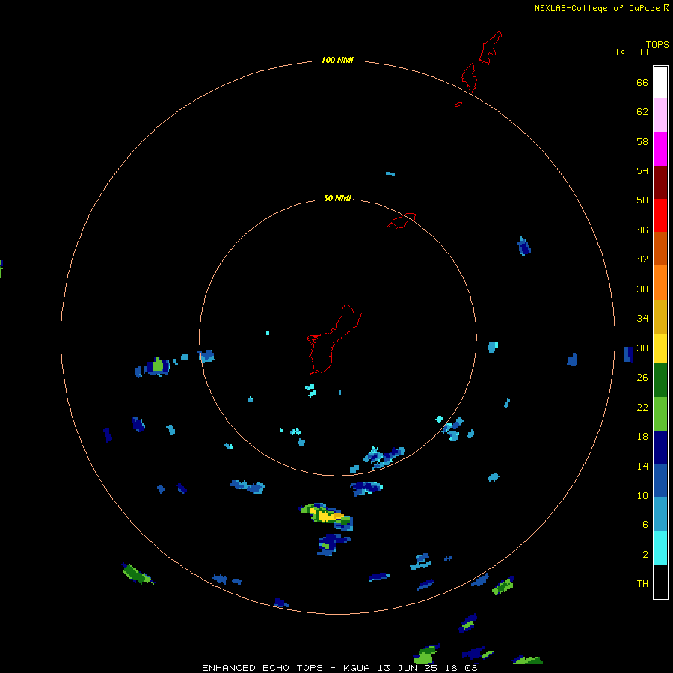
Task: Click the 18 legend value
Action: (642, 437)
